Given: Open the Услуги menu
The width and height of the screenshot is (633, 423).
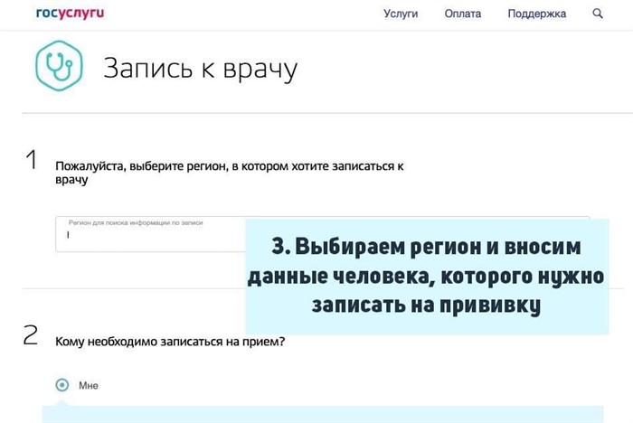Looking at the screenshot, I should 401,14.
